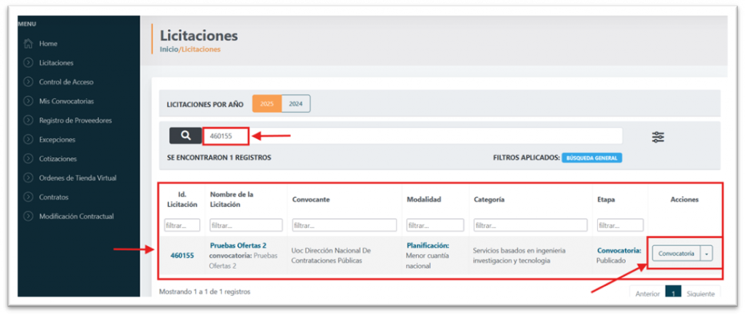Open Cotizaciones menu item
The height and width of the screenshot is (316, 745).
coord(58,159)
